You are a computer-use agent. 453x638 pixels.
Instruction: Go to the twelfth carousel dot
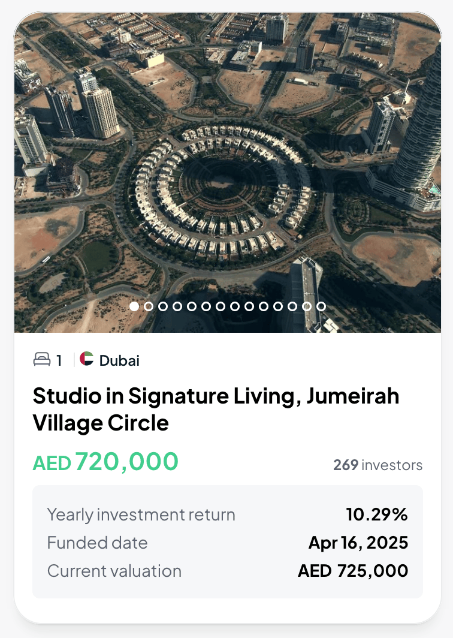(292, 306)
